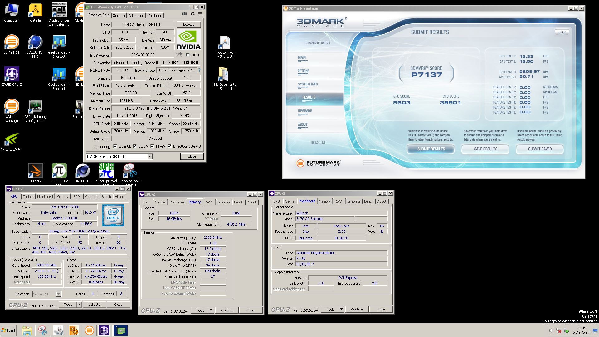Toggle the UEFI checkbox in GPU-Z
The height and width of the screenshot is (337, 599).
coord(188,55)
